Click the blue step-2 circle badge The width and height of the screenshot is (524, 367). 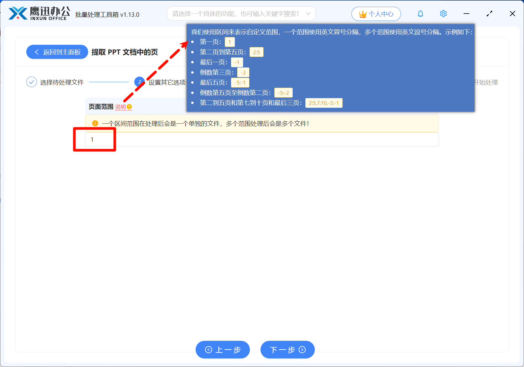139,82
